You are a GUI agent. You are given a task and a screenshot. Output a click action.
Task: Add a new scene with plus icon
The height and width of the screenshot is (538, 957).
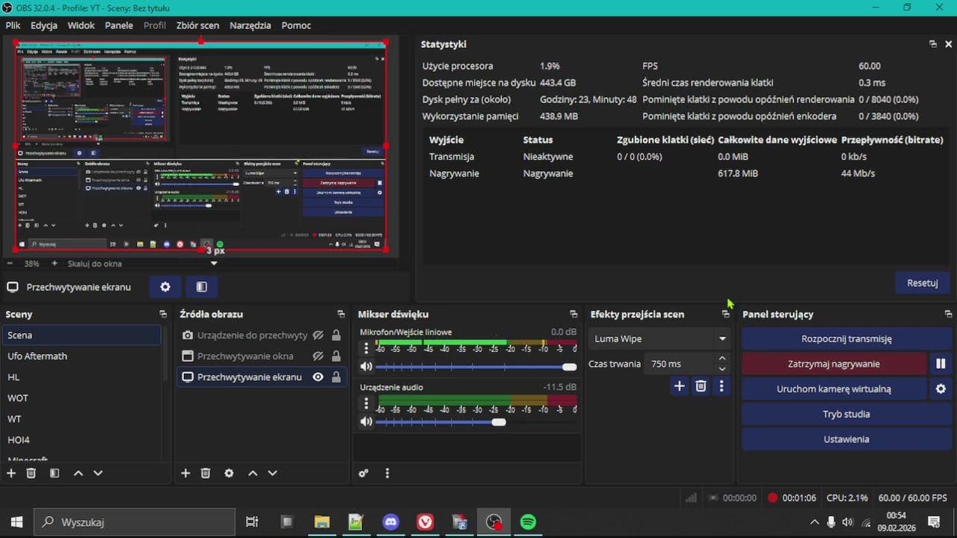point(11,473)
